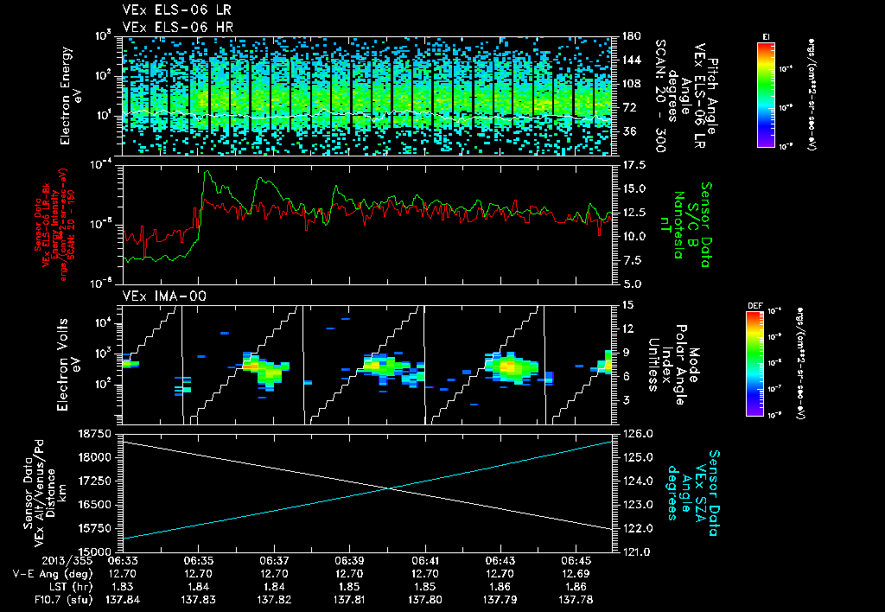Click the F10.7 value '137.84'

click(123, 600)
